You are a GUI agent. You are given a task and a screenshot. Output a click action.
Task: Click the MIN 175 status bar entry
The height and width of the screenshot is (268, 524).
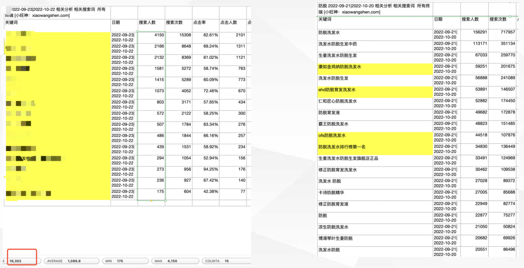125,261
